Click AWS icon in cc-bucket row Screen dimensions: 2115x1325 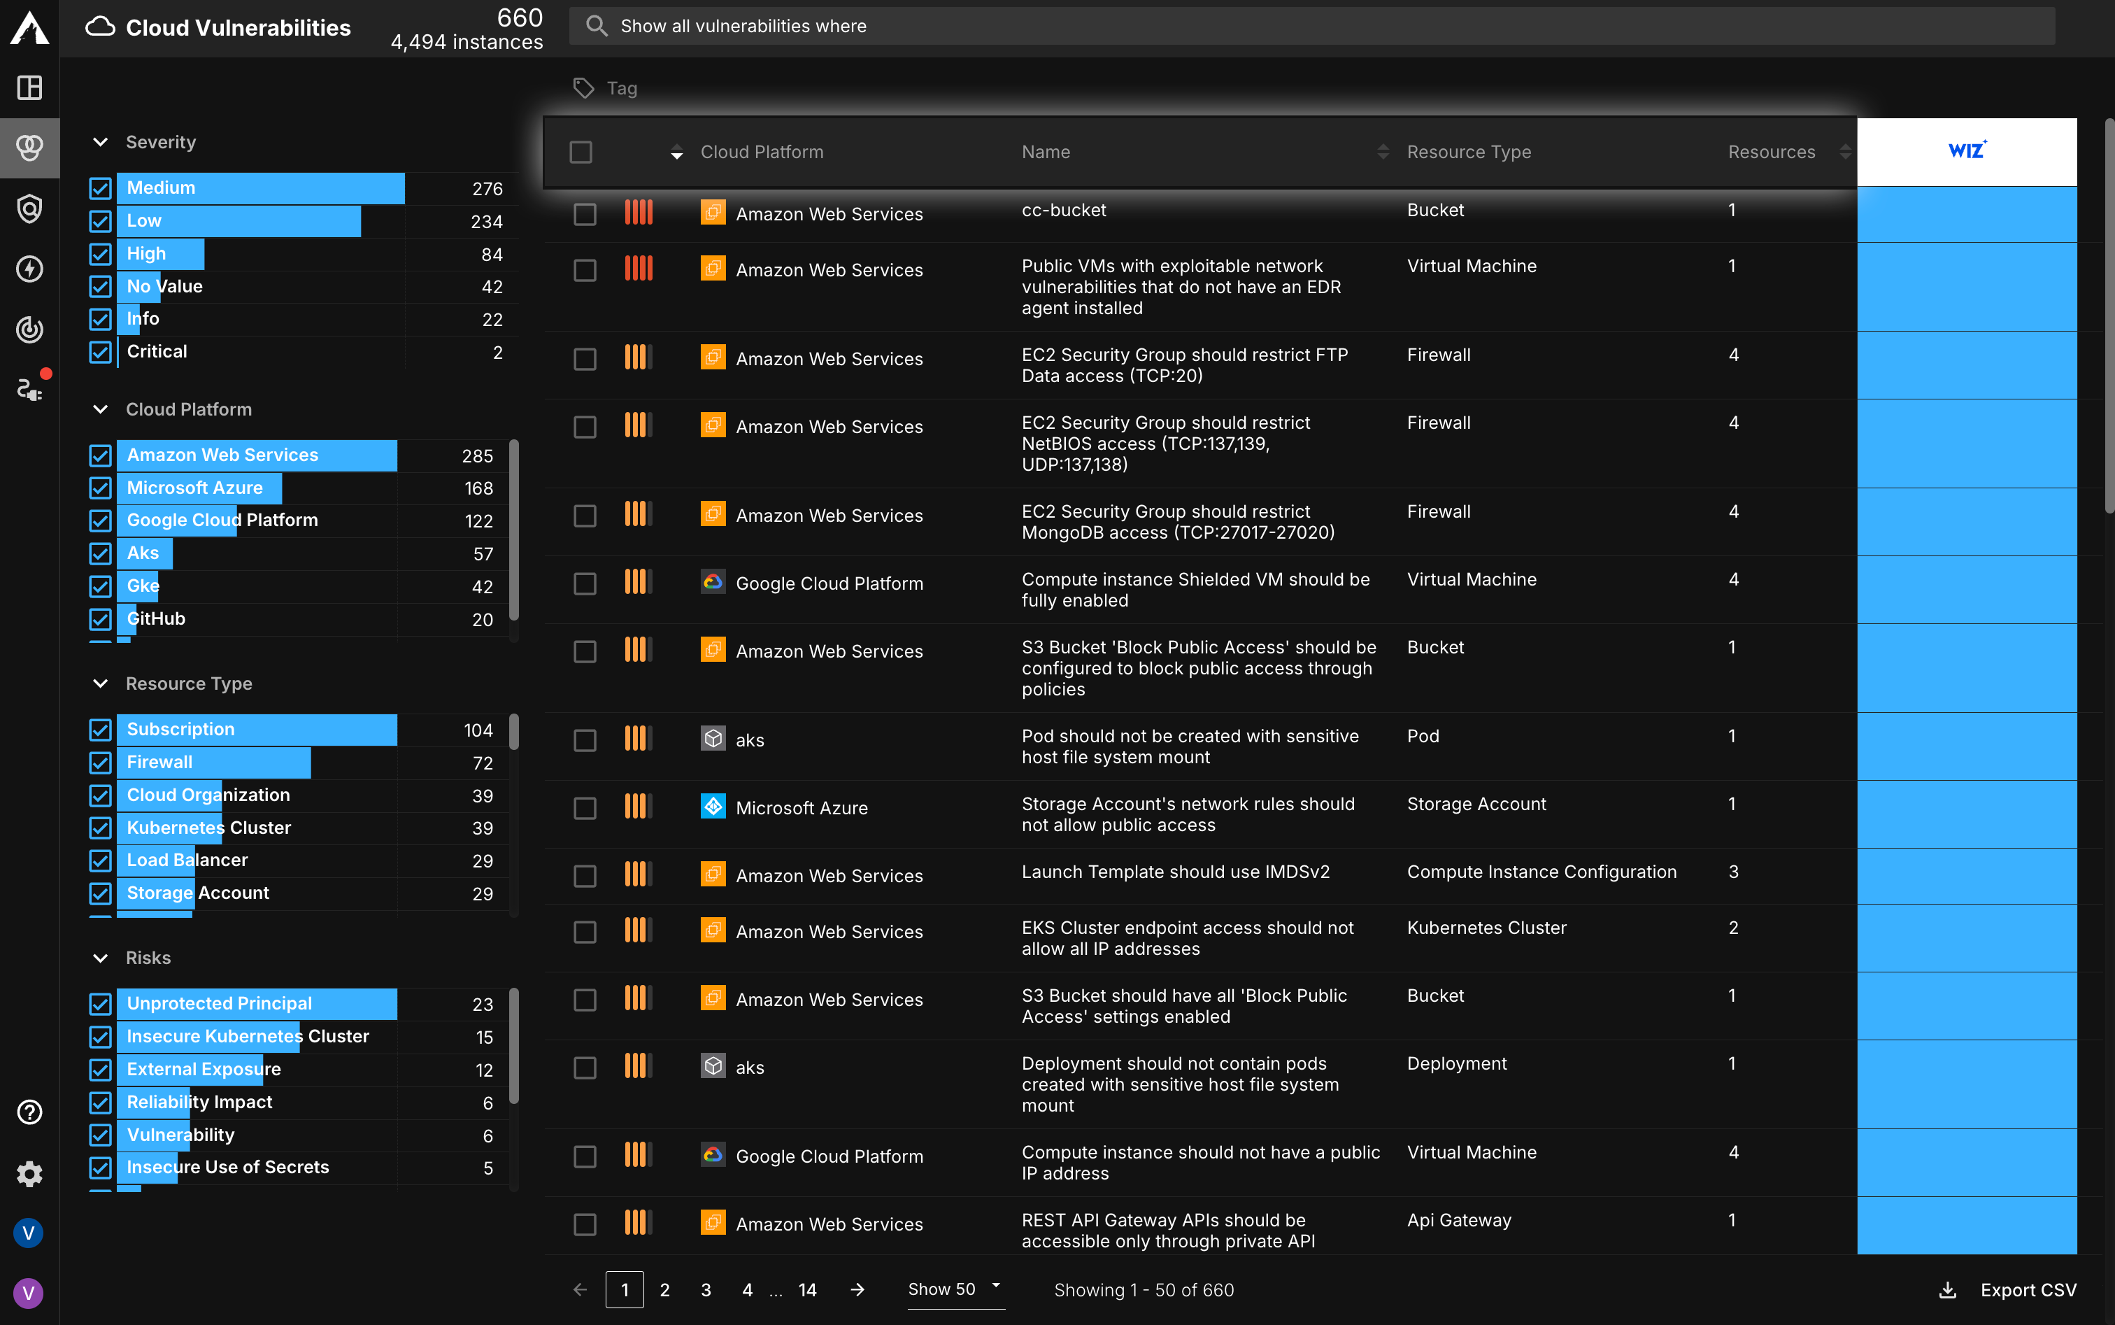click(x=713, y=213)
